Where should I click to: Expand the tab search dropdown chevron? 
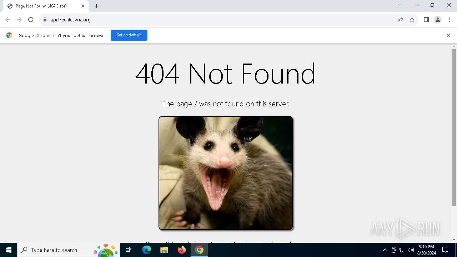pyautogui.click(x=400, y=5)
